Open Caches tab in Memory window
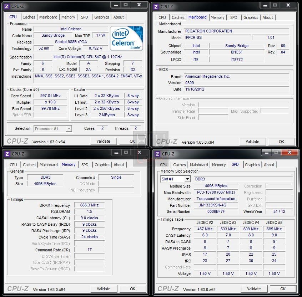The image size is (302, 297). (x=29, y=165)
